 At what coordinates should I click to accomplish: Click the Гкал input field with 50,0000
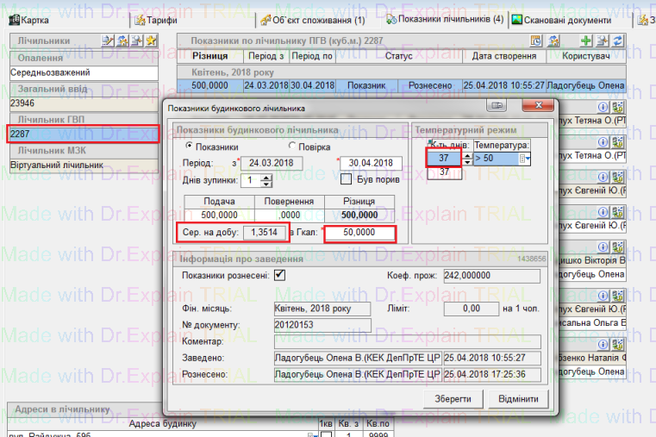[x=359, y=233]
